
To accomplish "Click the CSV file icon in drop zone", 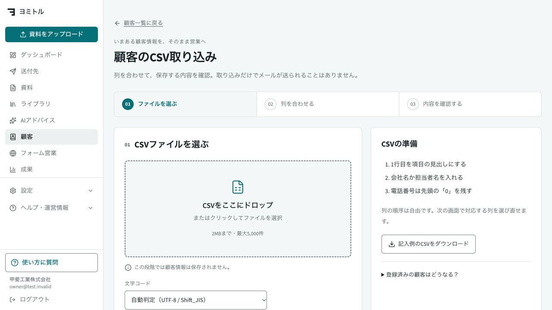I will (238, 187).
